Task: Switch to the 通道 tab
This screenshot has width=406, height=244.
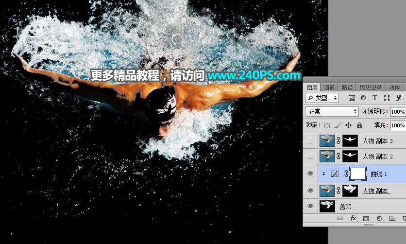Action: coord(329,87)
